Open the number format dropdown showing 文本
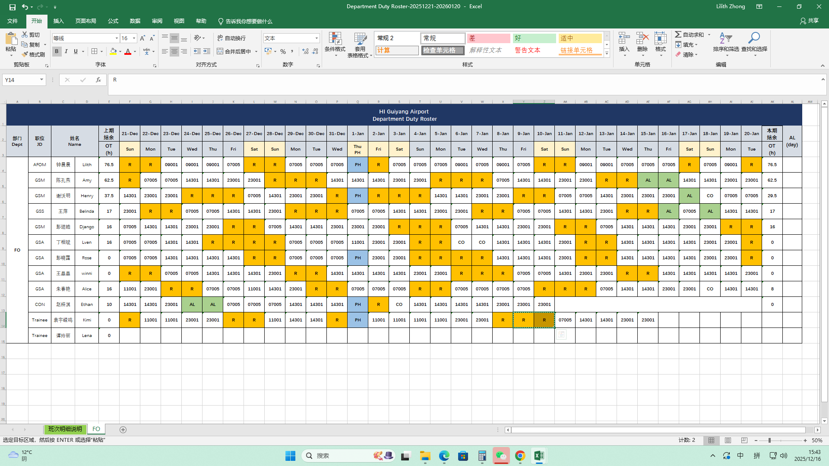Screen dimensions: 829x466 [316, 38]
